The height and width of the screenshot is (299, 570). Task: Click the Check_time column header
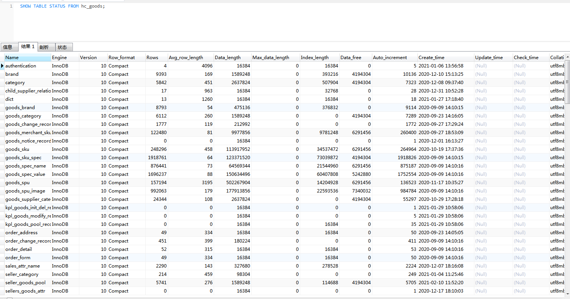531,58
